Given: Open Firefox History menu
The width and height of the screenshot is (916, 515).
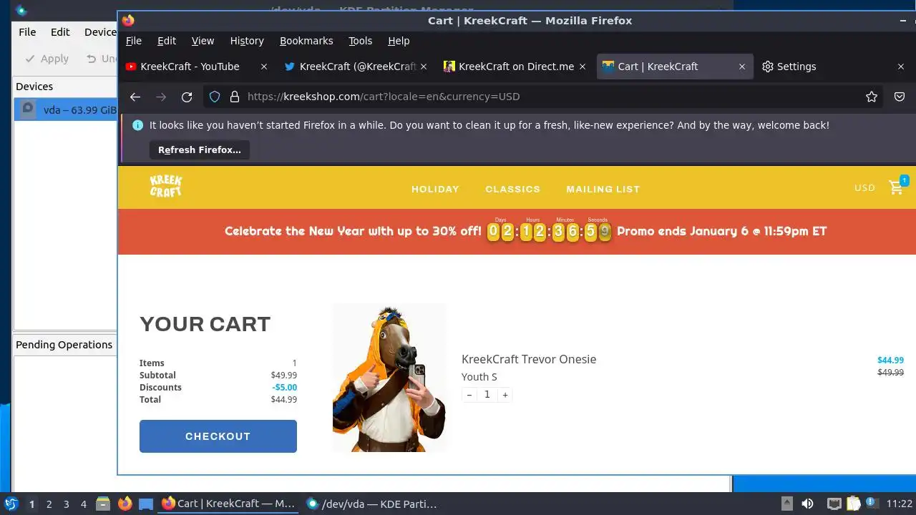Looking at the screenshot, I should [247, 41].
